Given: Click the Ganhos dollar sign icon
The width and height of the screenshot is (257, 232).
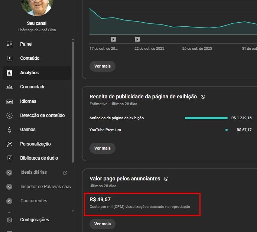Looking at the screenshot, I should (x=9, y=130).
